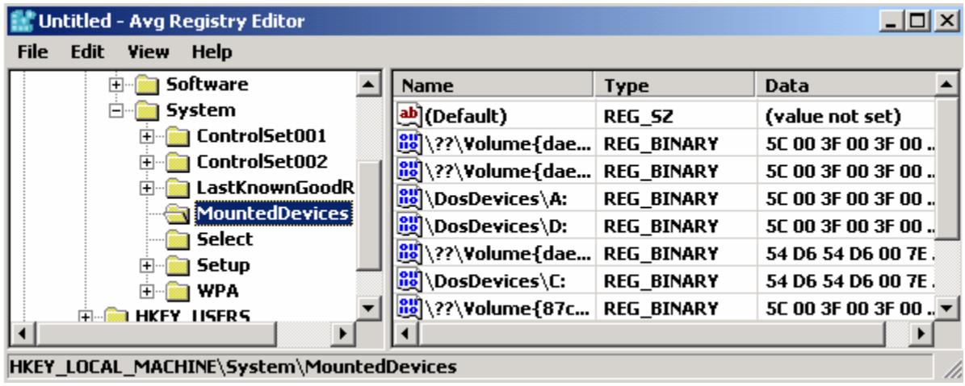Click values pane scroll right arrow
The image size is (965, 386).
tap(921, 334)
